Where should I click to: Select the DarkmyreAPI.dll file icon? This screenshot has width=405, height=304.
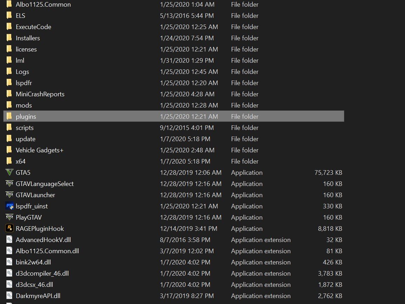click(9, 296)
